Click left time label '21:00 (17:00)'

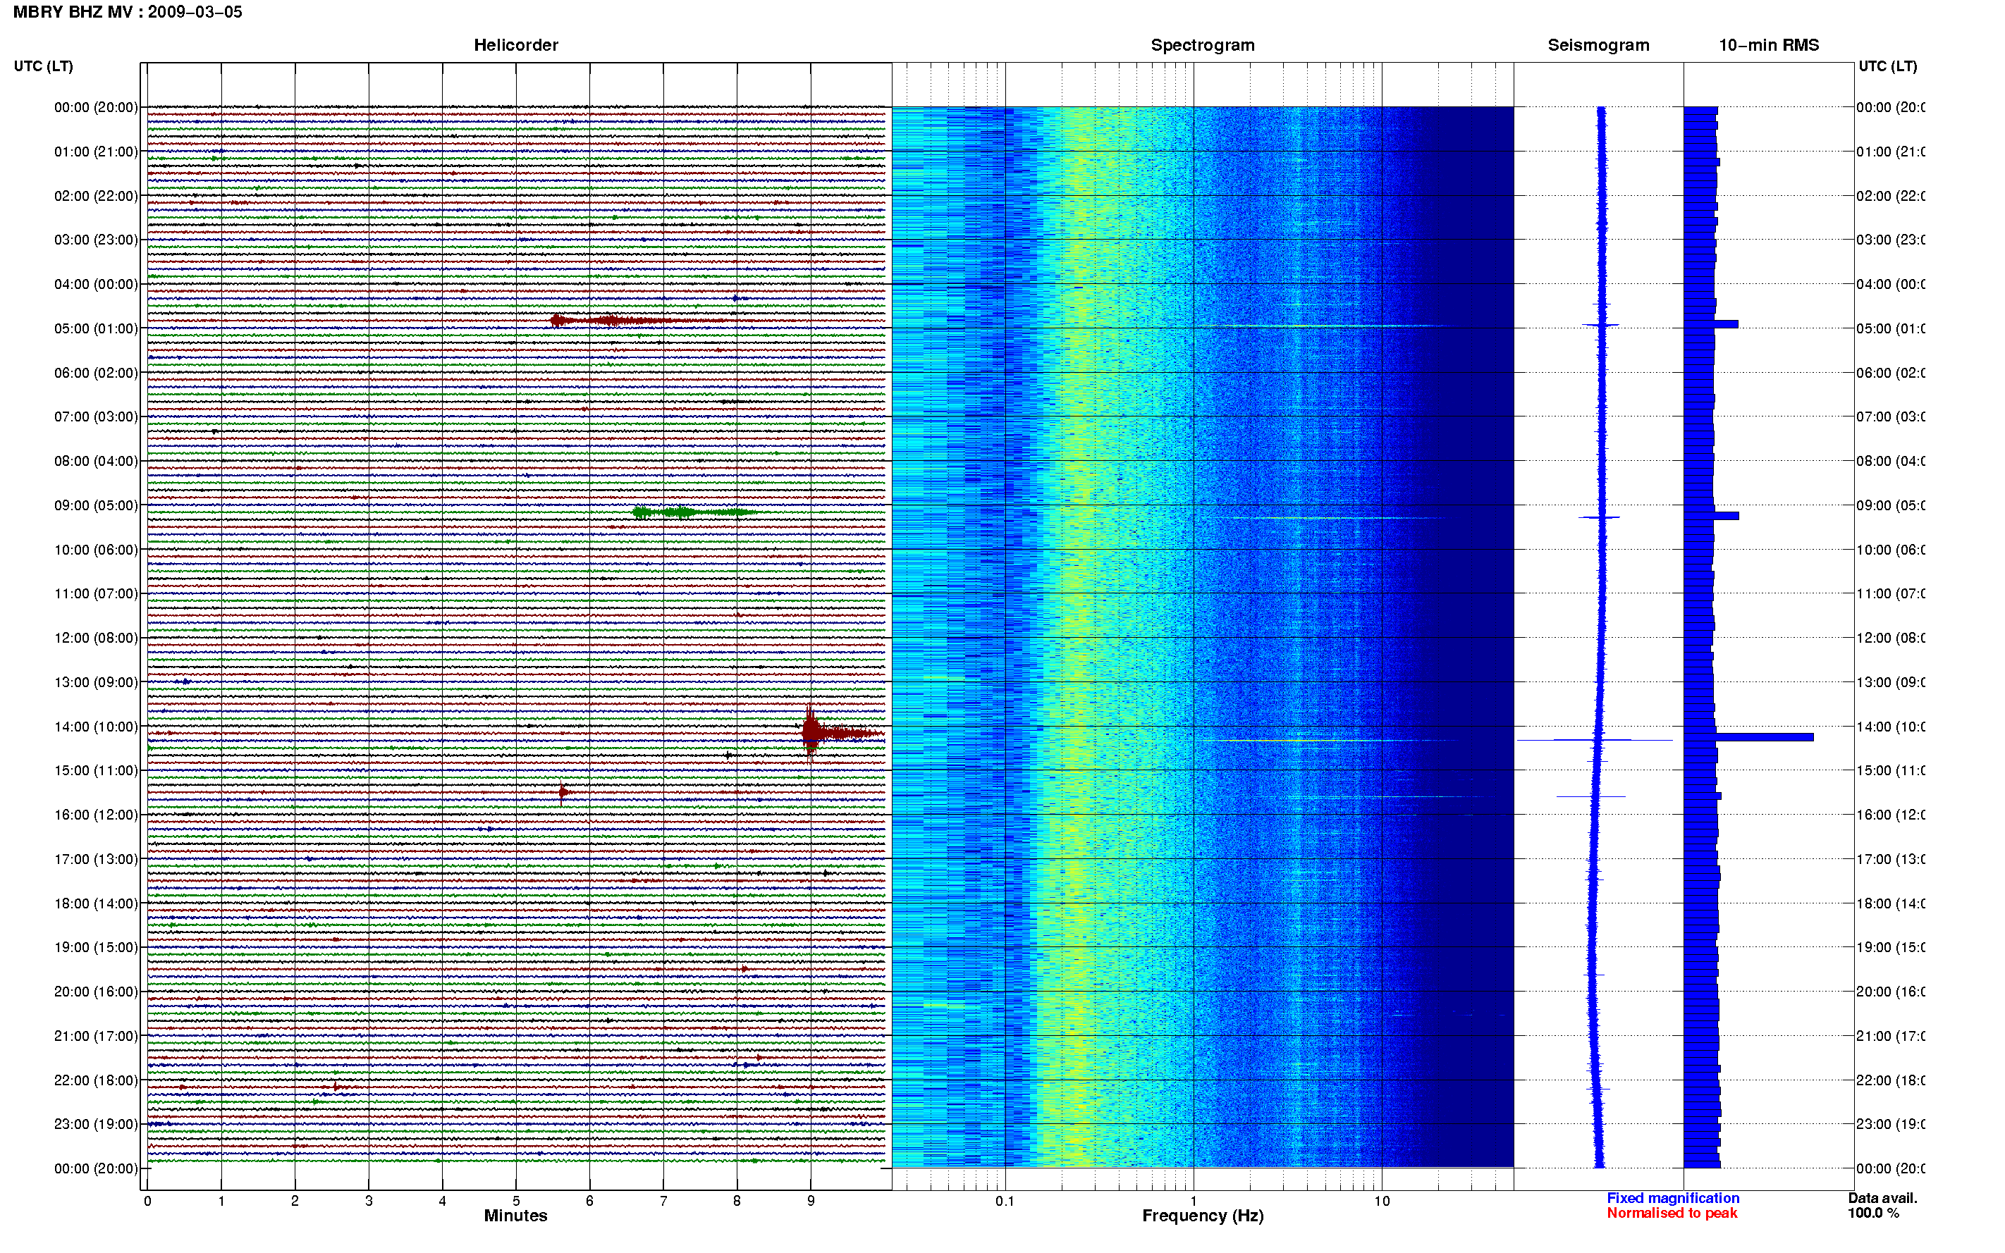pos(96,1037)
